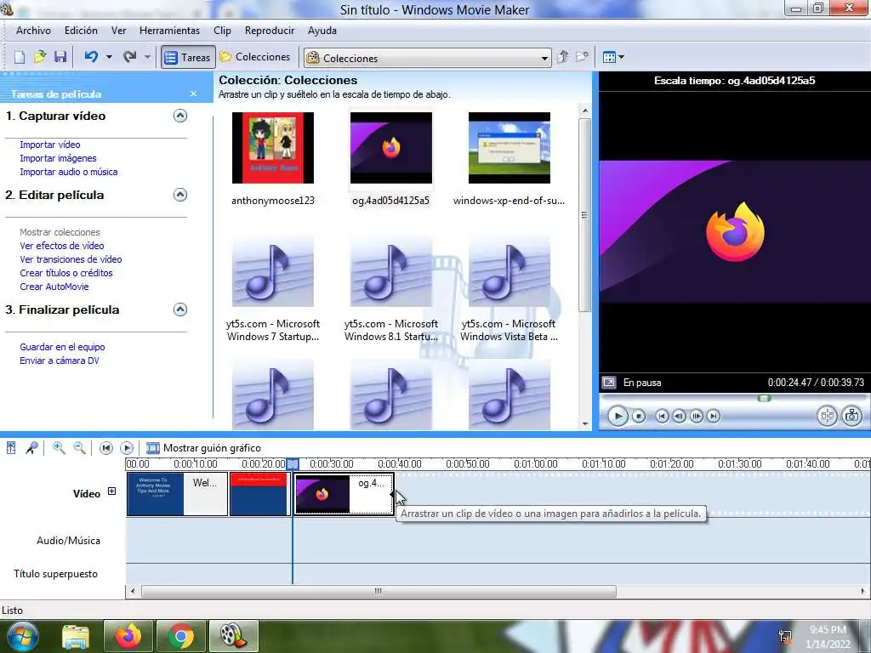Open the Edición menu
871x653 pixels.
pyautogui.click(x=81, y=31)
